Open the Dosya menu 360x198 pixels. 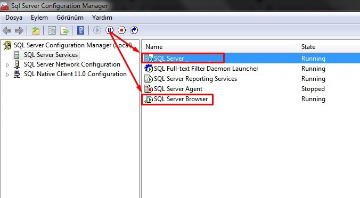coord(14,18)
